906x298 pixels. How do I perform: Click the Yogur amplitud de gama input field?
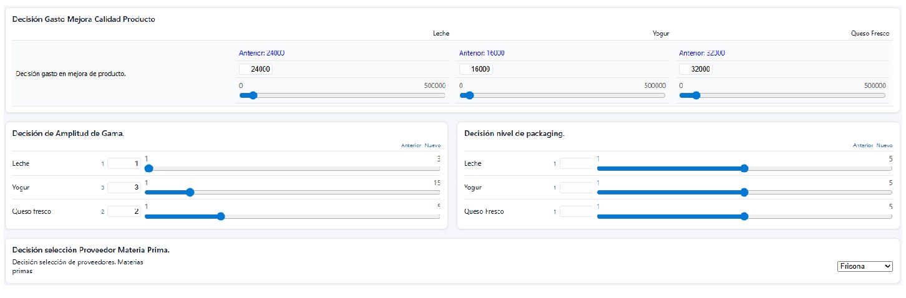[x=124, y=188]
